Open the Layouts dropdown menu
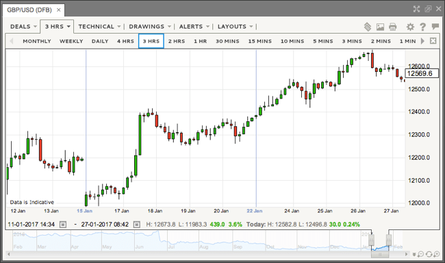Image resolution: width=445 pixels, height=263 pixels. (236, 27)
